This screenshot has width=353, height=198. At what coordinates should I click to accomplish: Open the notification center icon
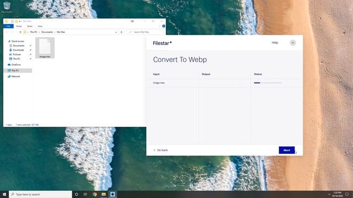tap(347, 194)
